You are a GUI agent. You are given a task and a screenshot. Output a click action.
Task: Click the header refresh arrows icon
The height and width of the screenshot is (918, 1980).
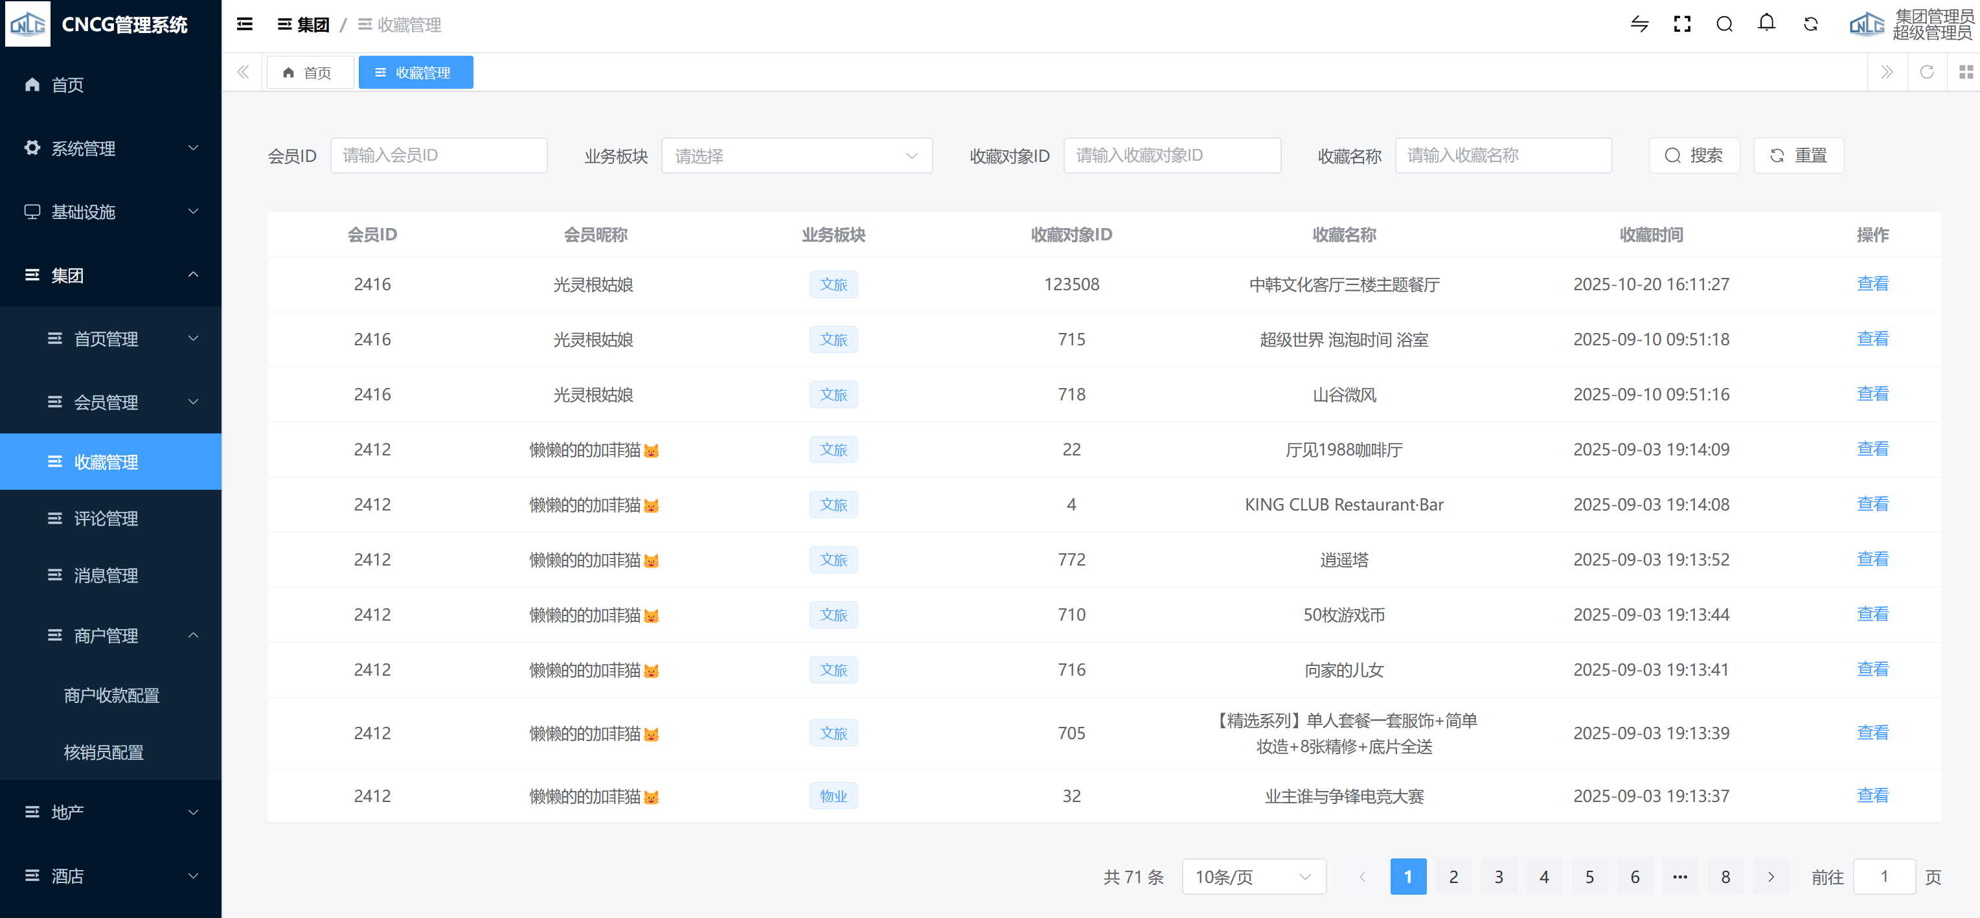[1810, 25]
